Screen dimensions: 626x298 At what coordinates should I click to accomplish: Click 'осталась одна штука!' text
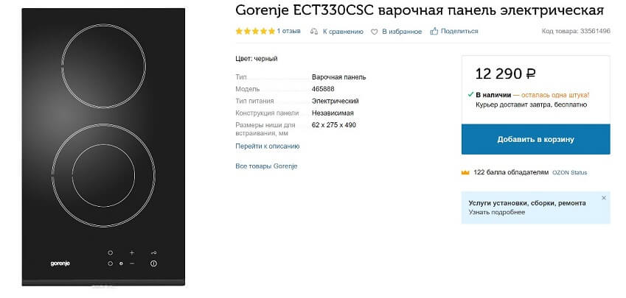[x=555, y=95]
